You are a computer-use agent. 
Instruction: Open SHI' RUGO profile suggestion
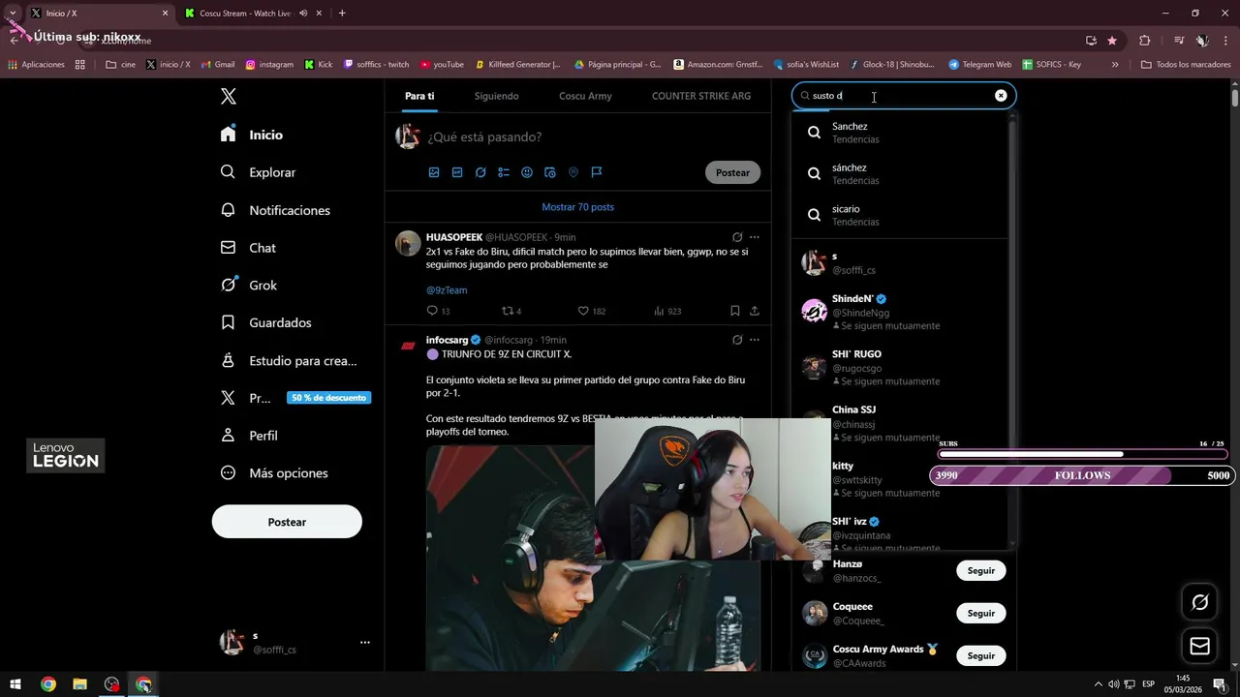coord(900,367)
